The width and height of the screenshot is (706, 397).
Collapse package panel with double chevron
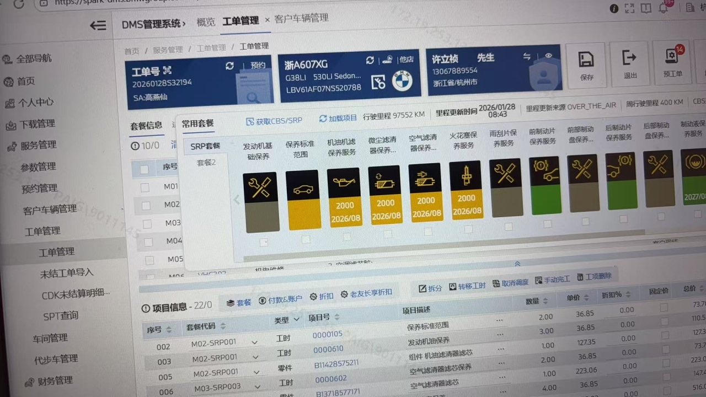(x=517, y=264)
